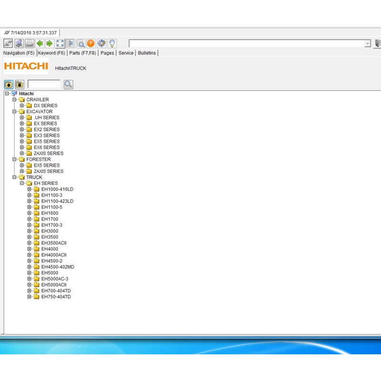Click the tree filter text field

[44, 84]
